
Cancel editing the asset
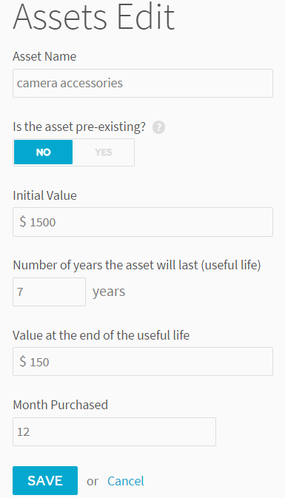[126, 481]
